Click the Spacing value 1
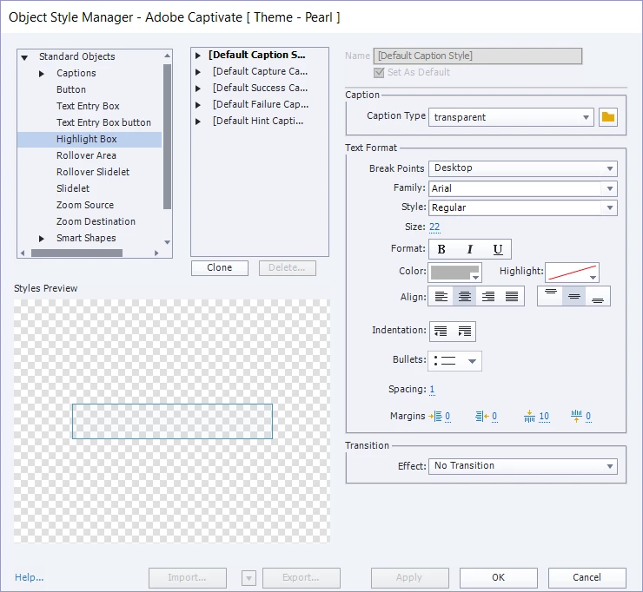 click(432, 389)
